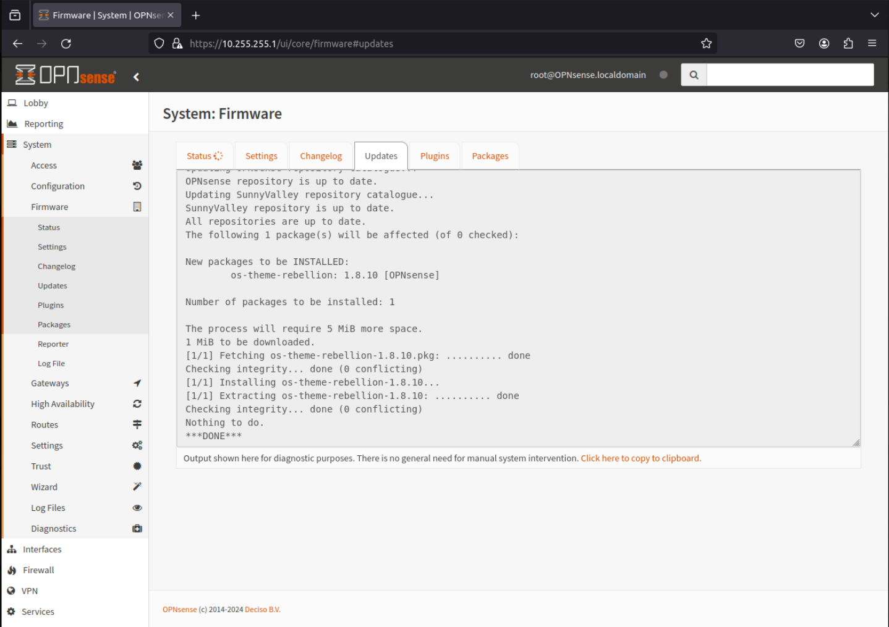Click the Trust certificate icon
Image resolution: width=889 pixels, height=627 pixels.
(x=137, y=466)
